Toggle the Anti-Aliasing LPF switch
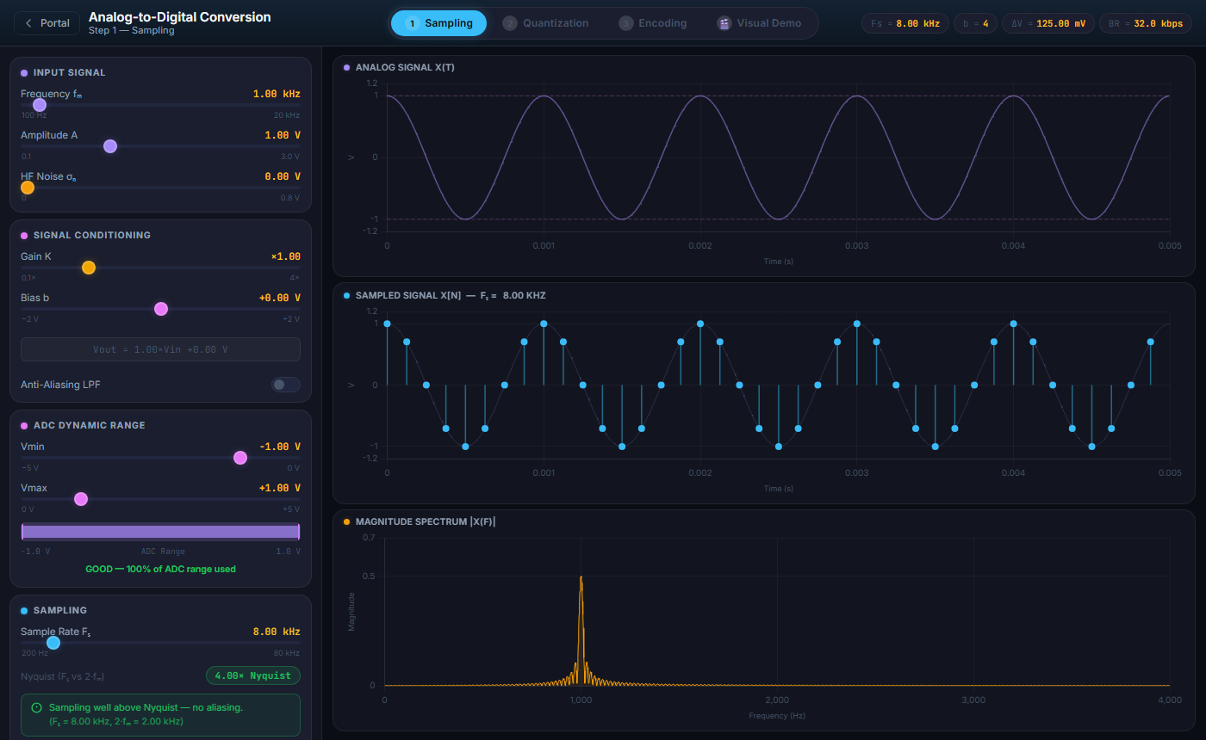This screenshot has height=740, width=1206. [x=286, y=385]
